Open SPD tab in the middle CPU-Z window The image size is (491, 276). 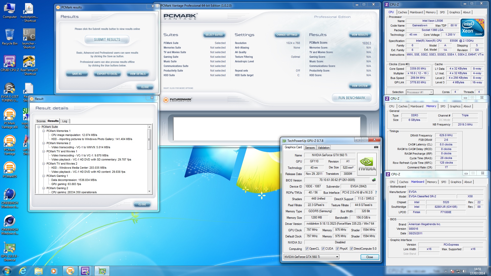coord(443,106)
